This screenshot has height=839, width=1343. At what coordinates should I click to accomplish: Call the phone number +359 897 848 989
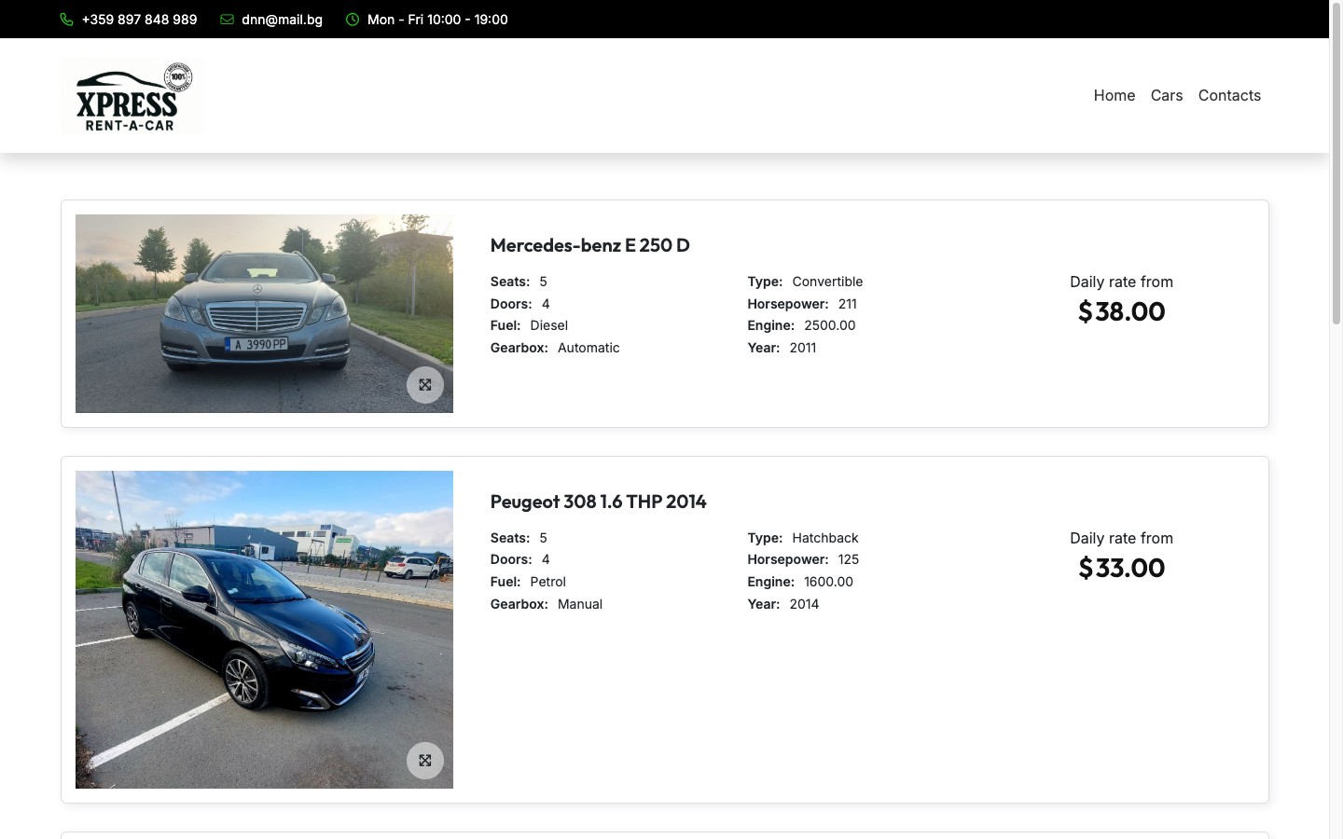pos(139,20)
